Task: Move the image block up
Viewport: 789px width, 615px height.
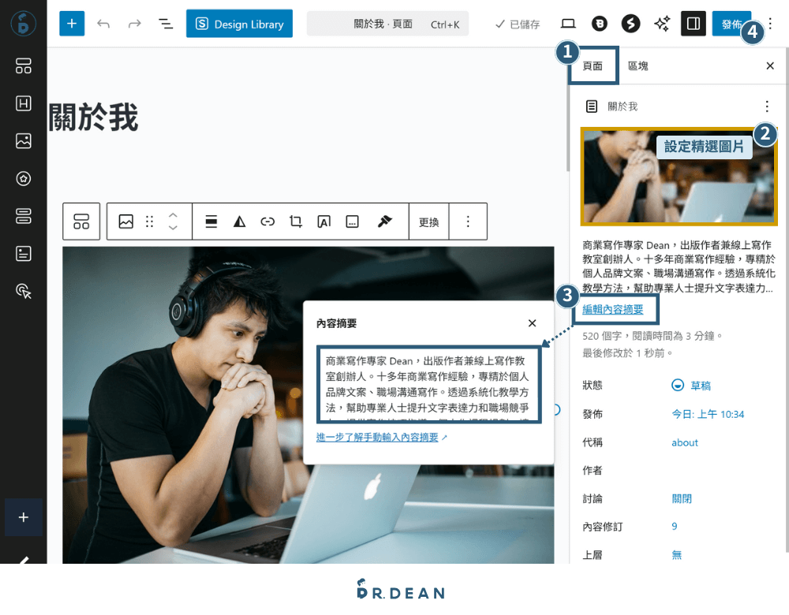Action: (x=173, y=215)
